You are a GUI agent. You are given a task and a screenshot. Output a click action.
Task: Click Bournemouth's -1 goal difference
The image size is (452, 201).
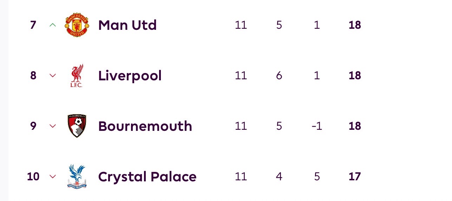point(317,126)
